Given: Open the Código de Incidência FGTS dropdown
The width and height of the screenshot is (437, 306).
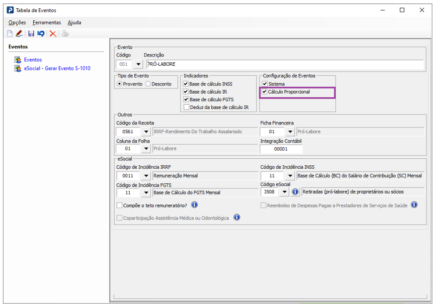Looking at the screenshot, I should point(145,193).
